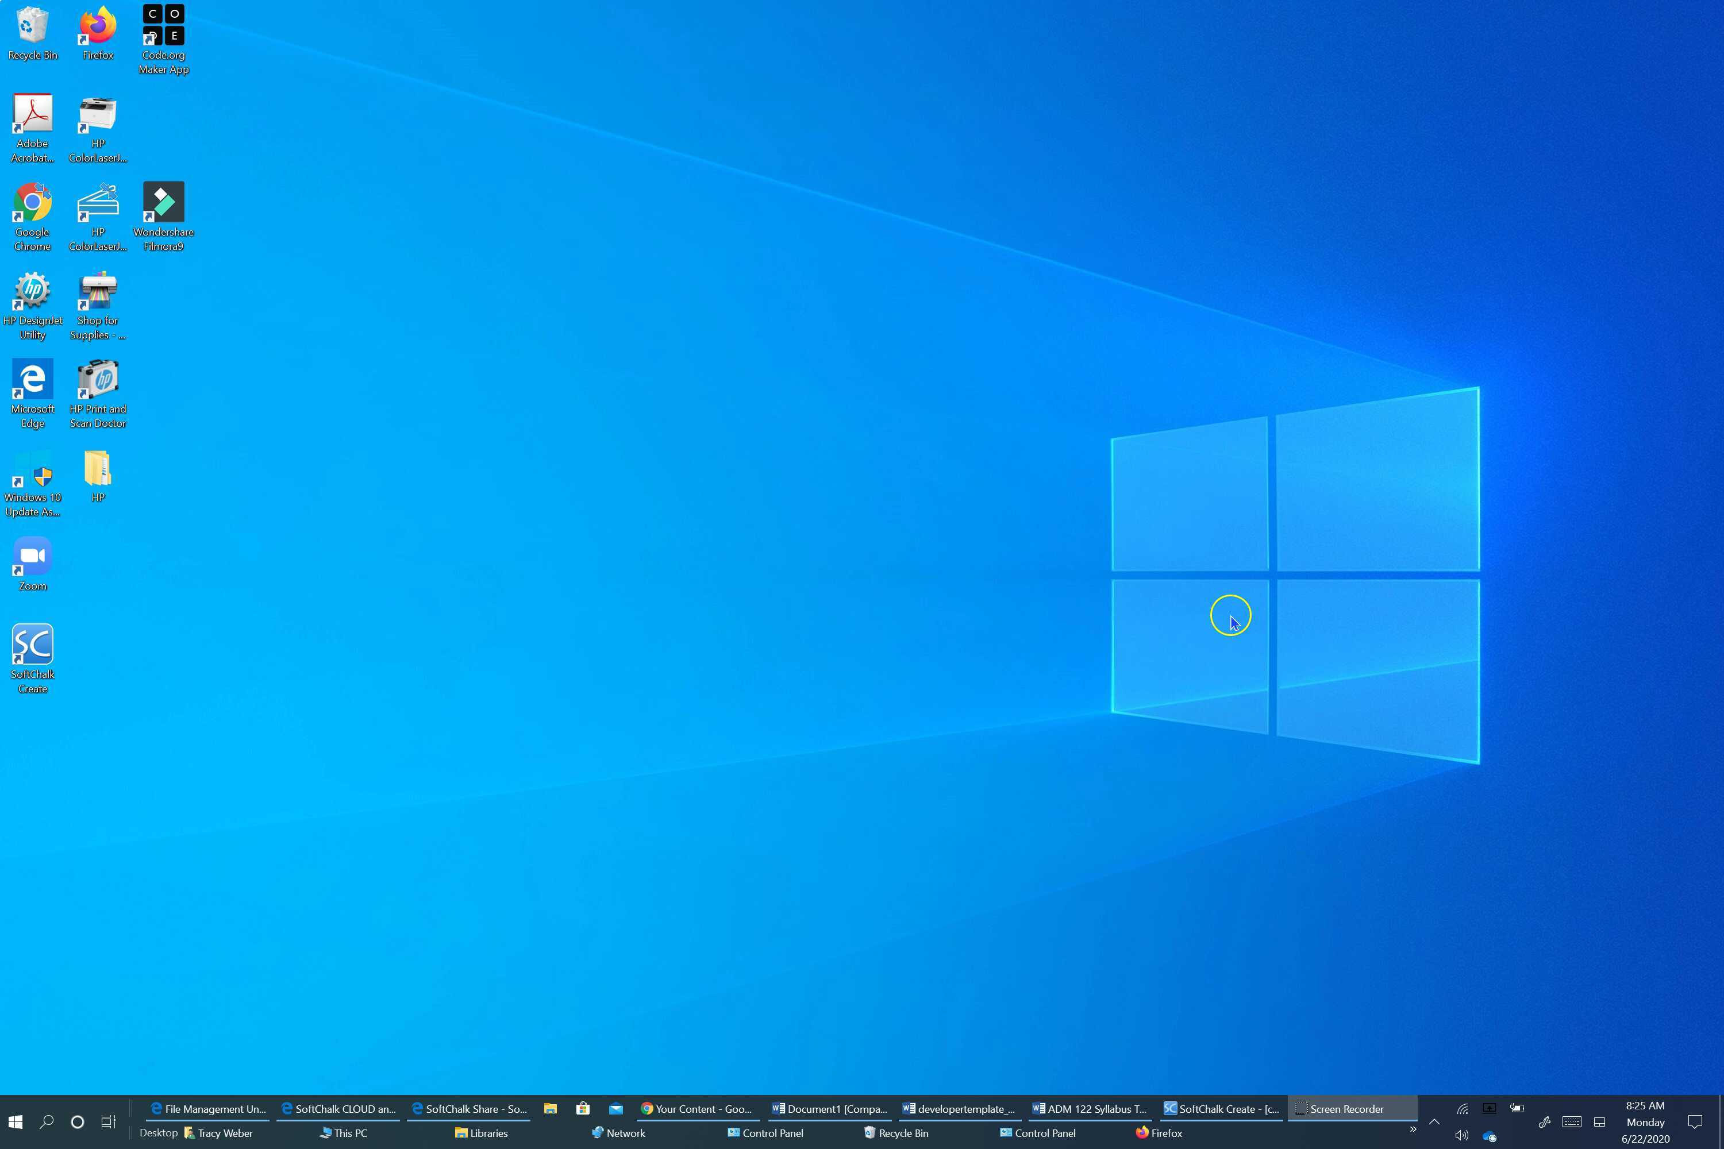Expand the hidden system tray icons

(x=1434, y=1122)
